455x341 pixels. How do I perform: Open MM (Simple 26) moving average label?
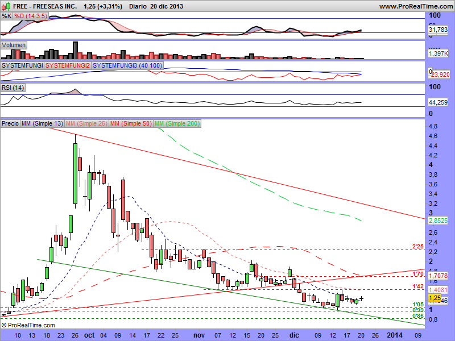pos(86,123)
